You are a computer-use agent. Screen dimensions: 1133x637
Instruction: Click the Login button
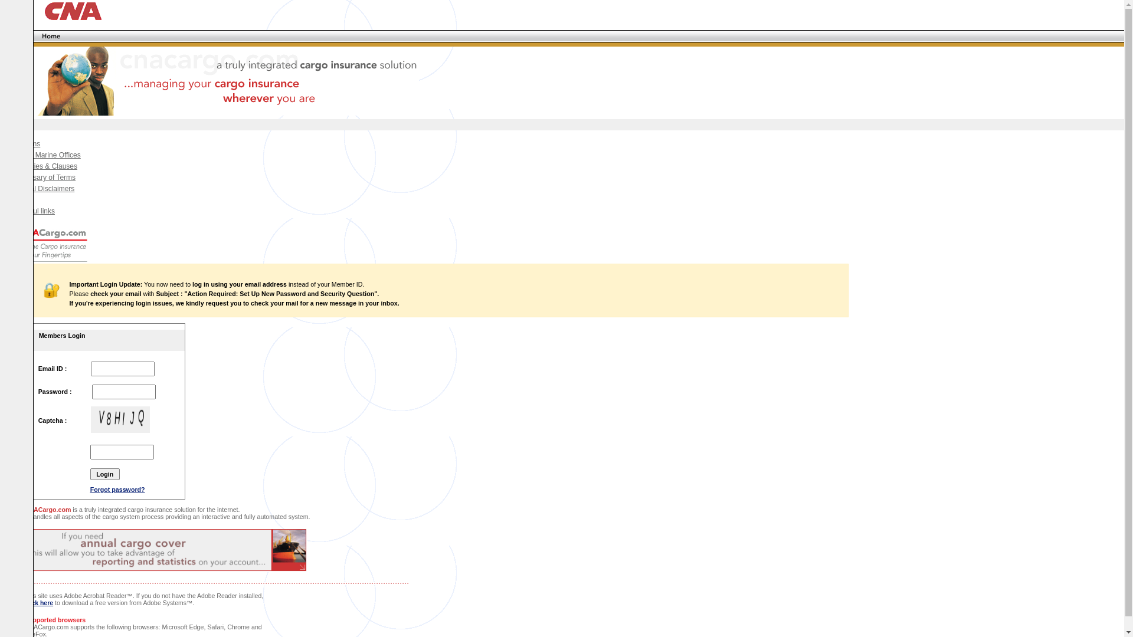click(x=105, y=474)
